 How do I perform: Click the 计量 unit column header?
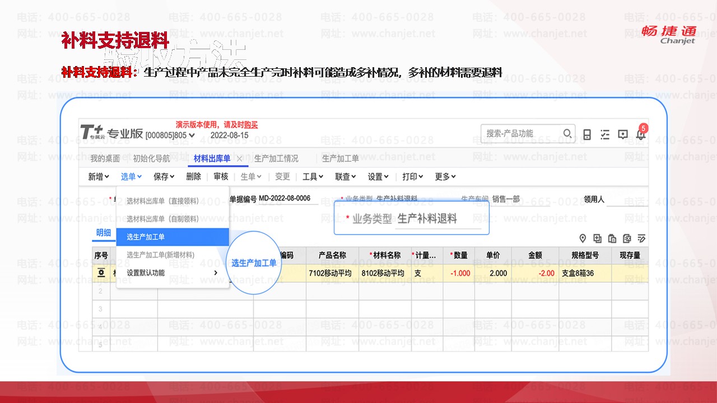pos(427,255)
